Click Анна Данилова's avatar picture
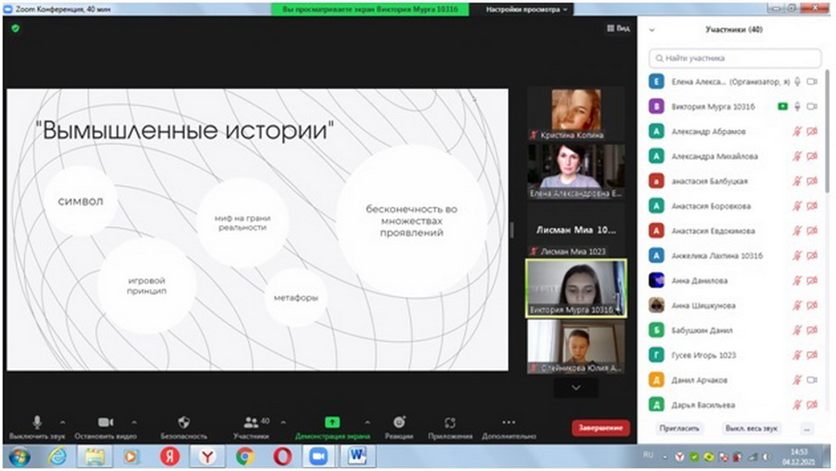 (x=656, y=281)
